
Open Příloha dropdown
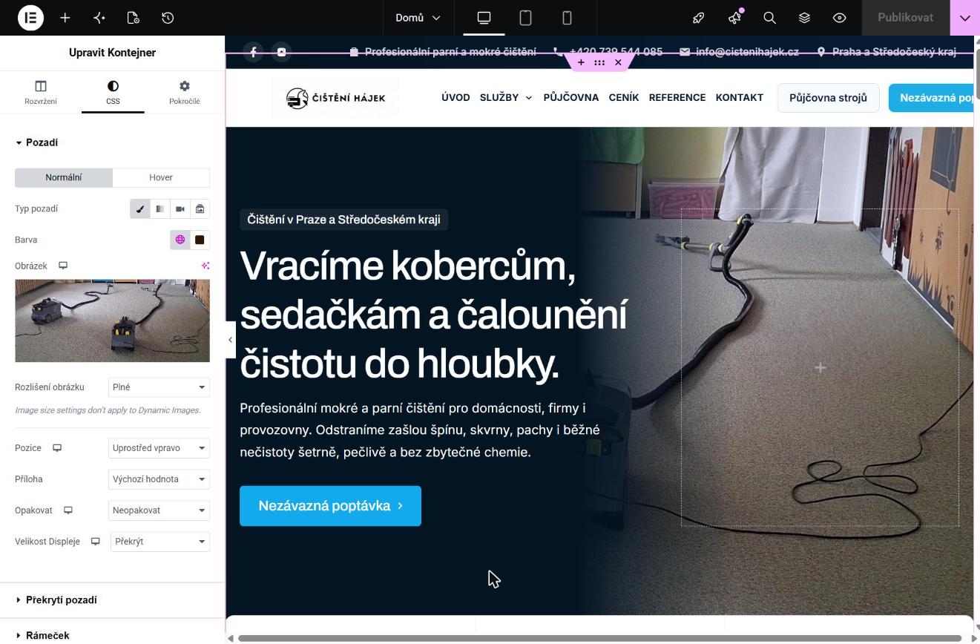tap(160, 479)
